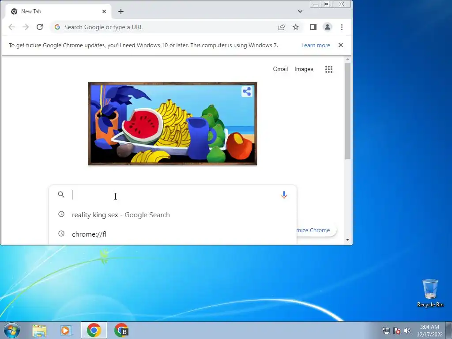This screenshot has width=452, height=339.
Task: Open File Explorer from taskbar
Action: click(x=39, y=330)
